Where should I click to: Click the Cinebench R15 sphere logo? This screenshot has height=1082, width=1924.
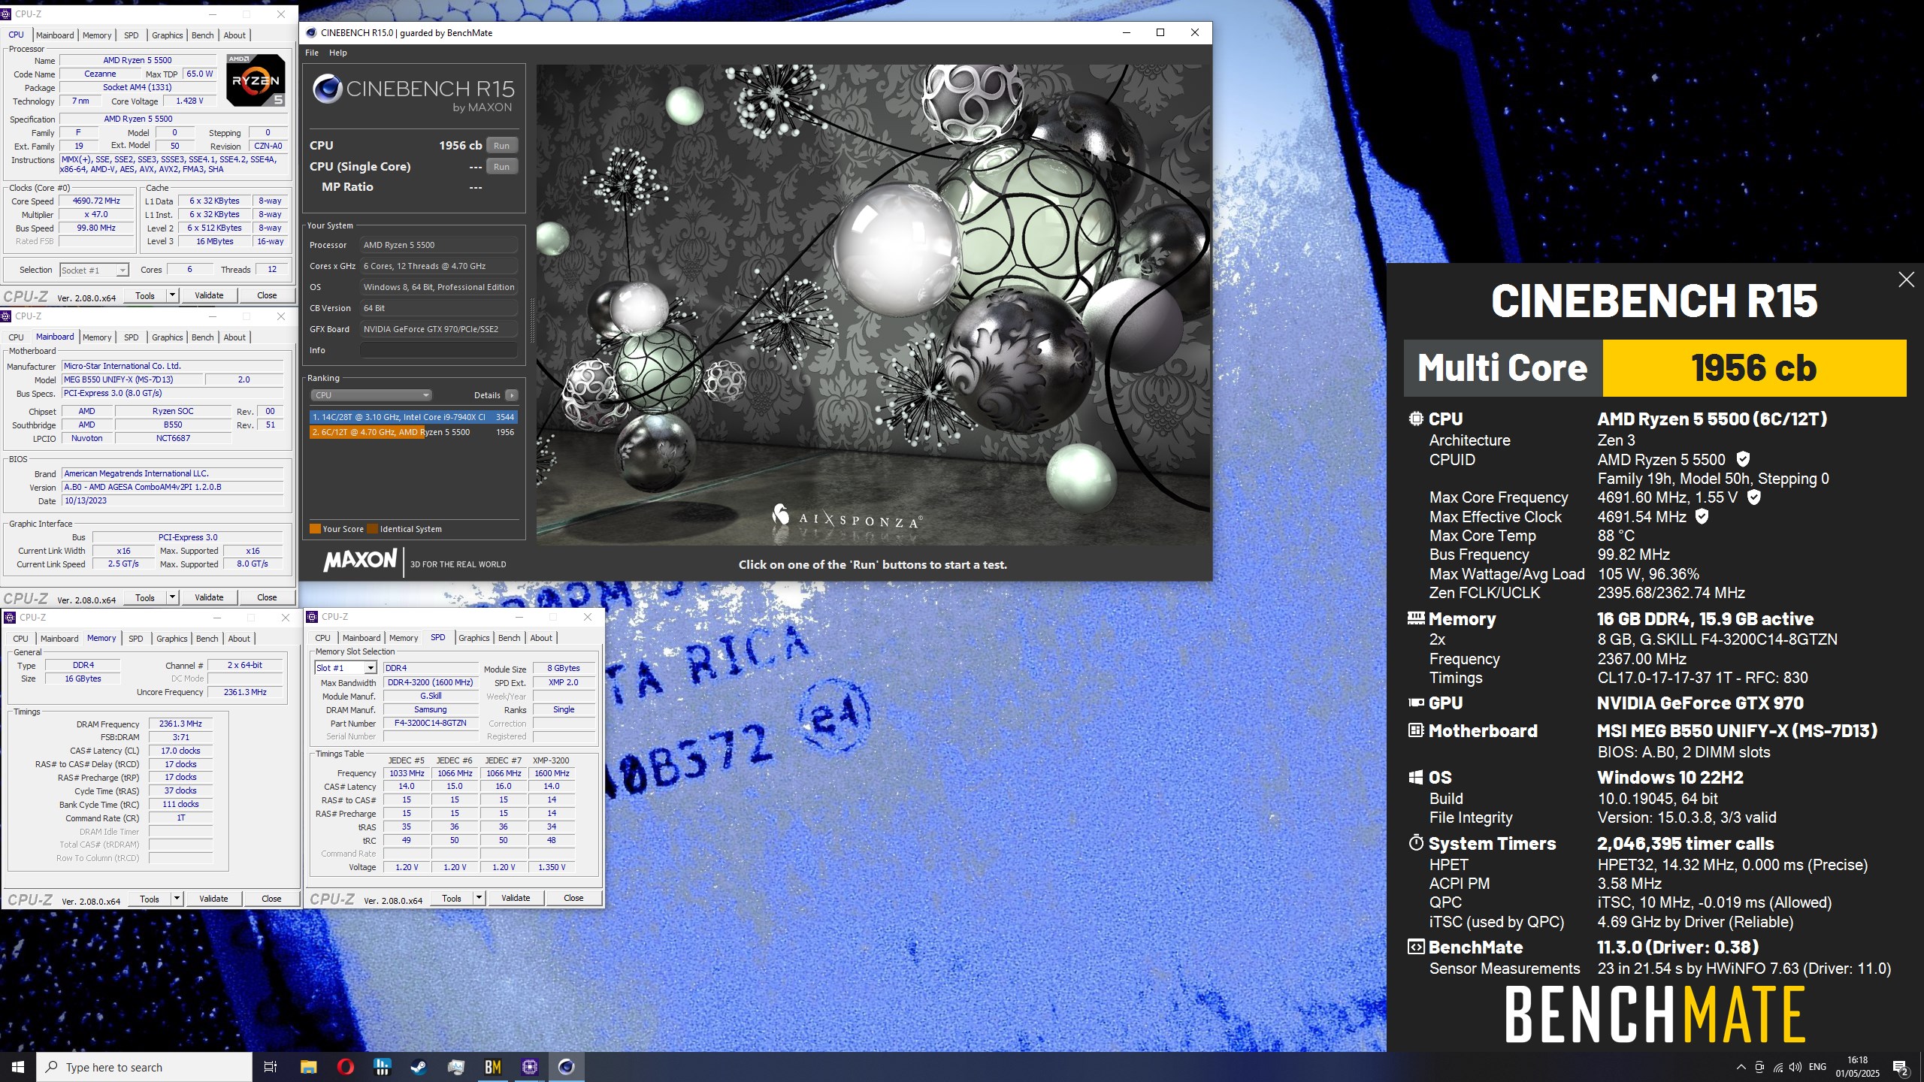pos(328,89)
